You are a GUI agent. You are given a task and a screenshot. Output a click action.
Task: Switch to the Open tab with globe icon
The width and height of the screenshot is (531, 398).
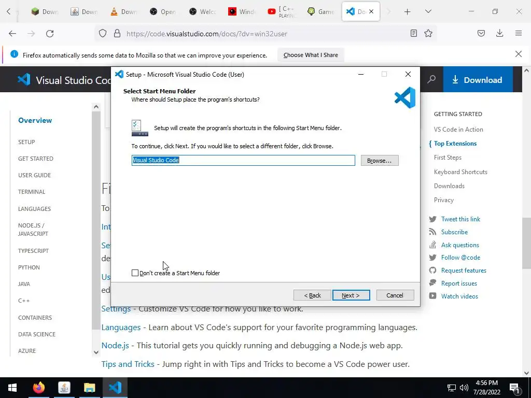click(x=163, y=11)
